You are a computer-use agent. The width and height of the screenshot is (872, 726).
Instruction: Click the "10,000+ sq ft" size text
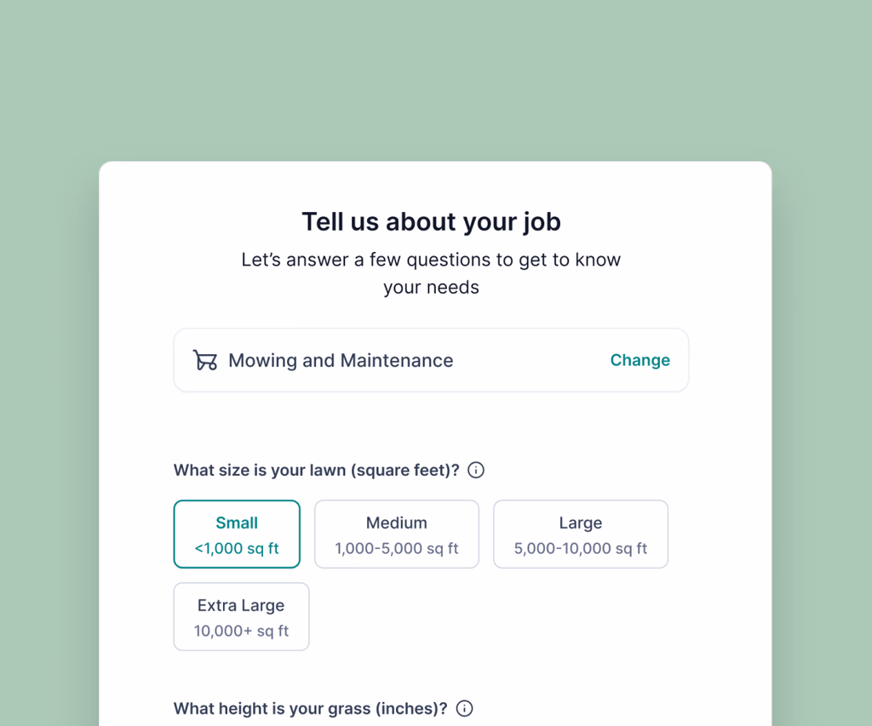(241, 632)
